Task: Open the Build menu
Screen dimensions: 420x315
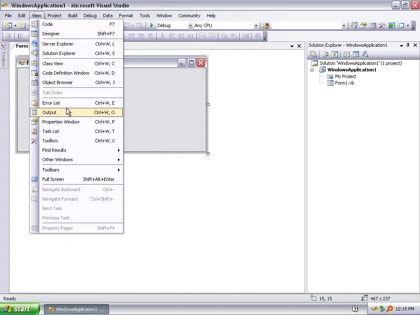Action: click(73, 16)
